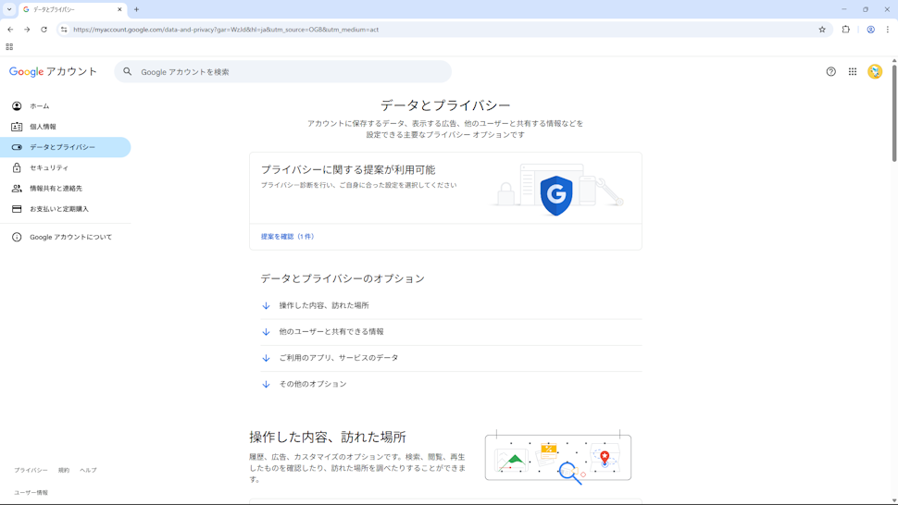
Task: Open the apps grid in bookmarks bar
Action: [9, 47]
